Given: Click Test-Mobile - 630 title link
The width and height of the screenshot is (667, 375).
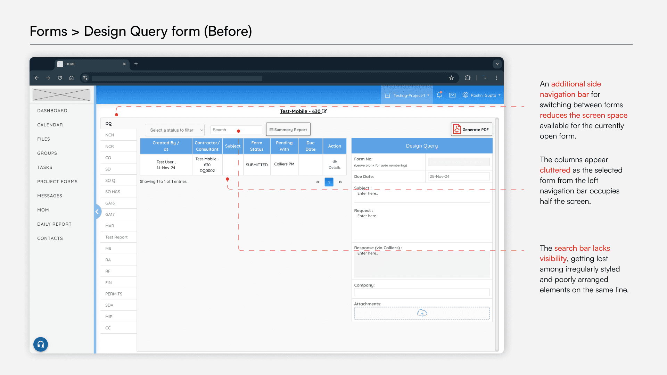Looking at the screenshot, I should tap(300, 111).
